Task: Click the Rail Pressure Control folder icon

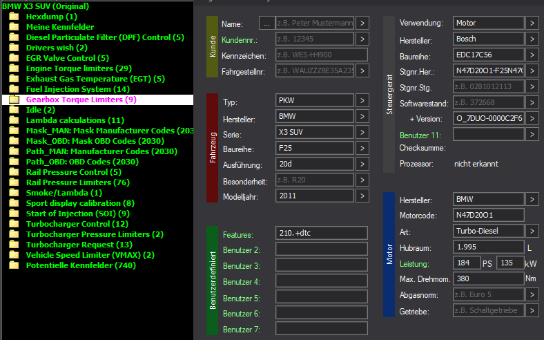Action: point(14,172)
